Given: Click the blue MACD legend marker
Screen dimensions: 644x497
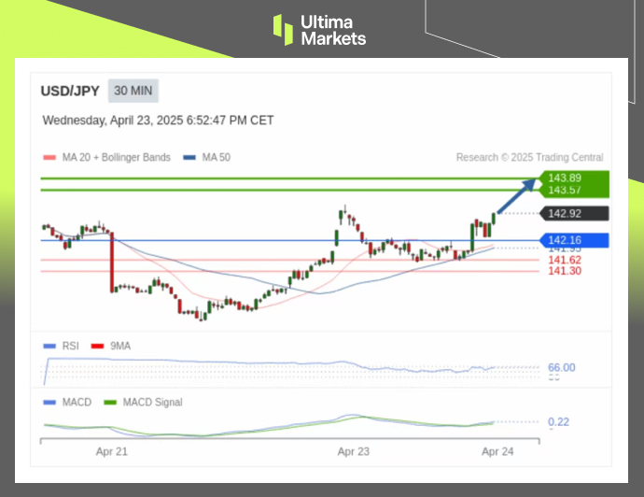Looking at the screenshot, I should [49, 403].
